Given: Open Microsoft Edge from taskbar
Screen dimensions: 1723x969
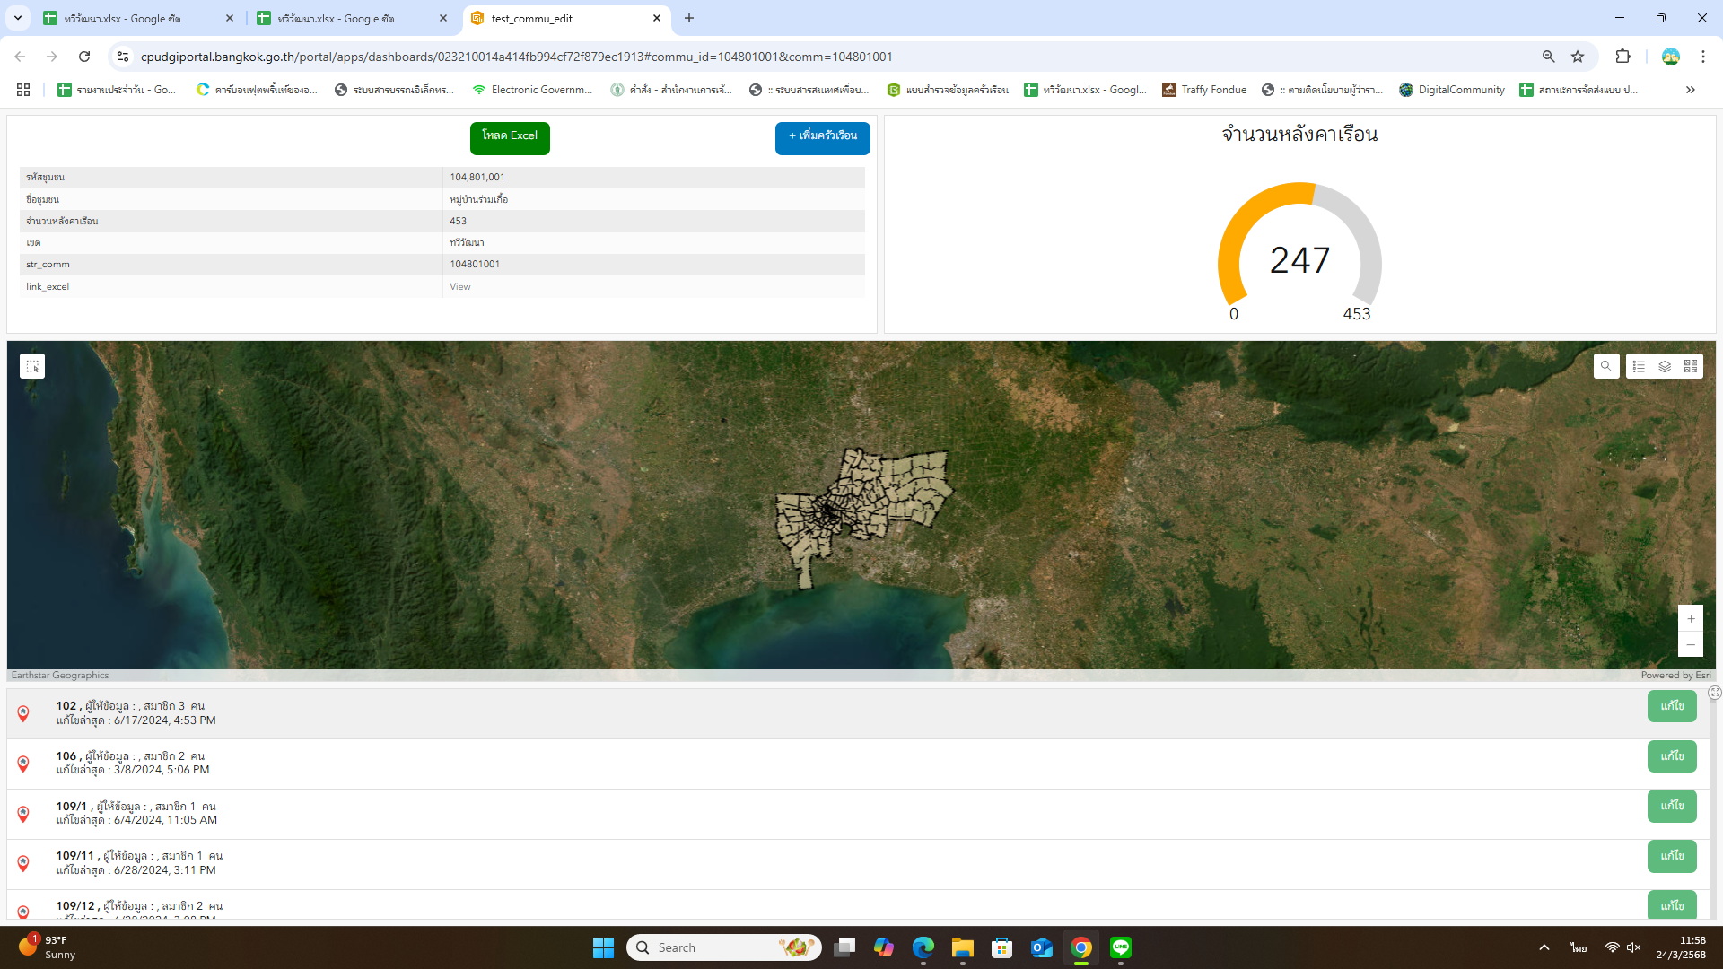Looking at the screenshot, I should 923,947.
